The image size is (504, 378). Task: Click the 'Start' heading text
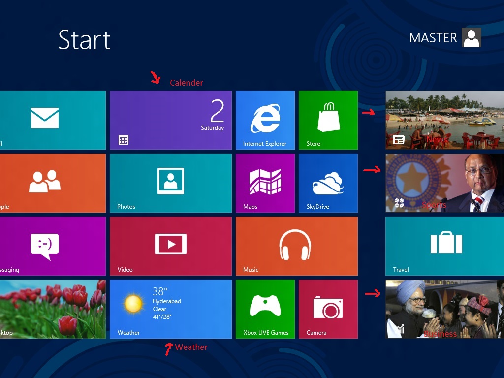85,40
